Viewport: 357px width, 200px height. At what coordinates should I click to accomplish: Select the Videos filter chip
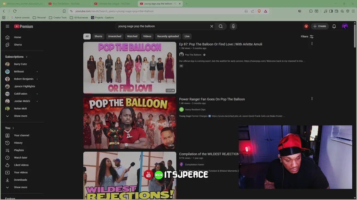click(147, 36)
